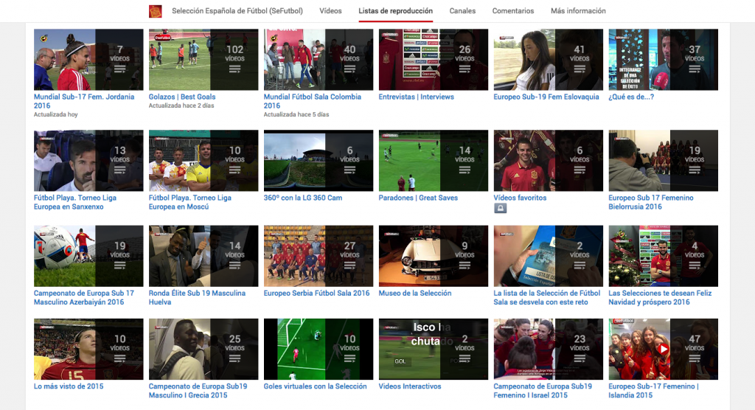Image resolution: width=755 pixels, height=410 pixels.
Task: Select the Listas de reproducción tab
Action: (395, 10)
